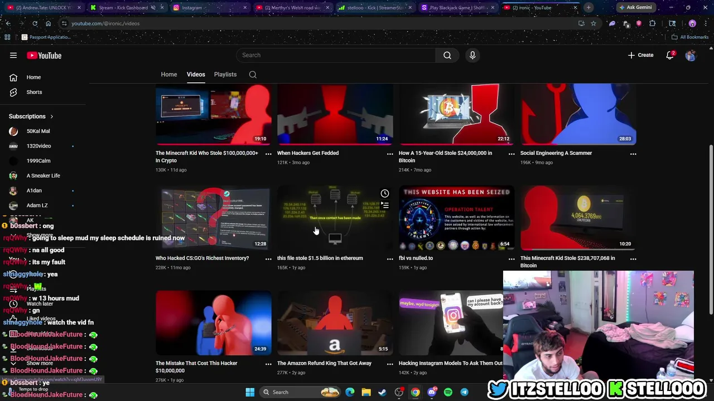Click the YouTube logo
The height and width of the screenshot is (401, 714).
click(x=44, y=55)
